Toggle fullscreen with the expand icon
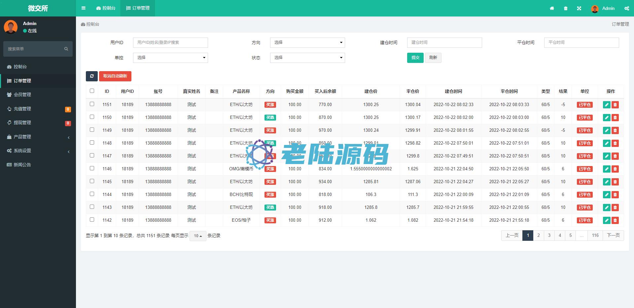Screen dimensions: 634x308 (x=579, y=8)
